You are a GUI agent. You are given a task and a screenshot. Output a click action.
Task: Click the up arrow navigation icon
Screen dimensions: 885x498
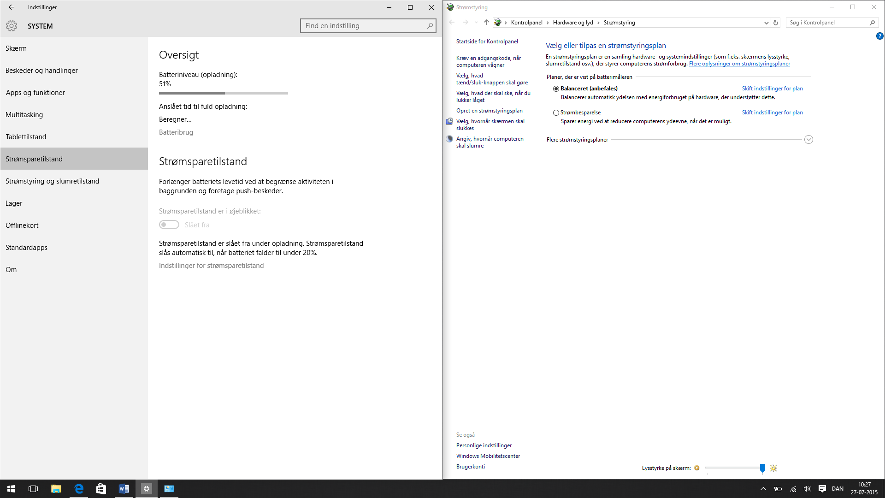click(486, 22)
